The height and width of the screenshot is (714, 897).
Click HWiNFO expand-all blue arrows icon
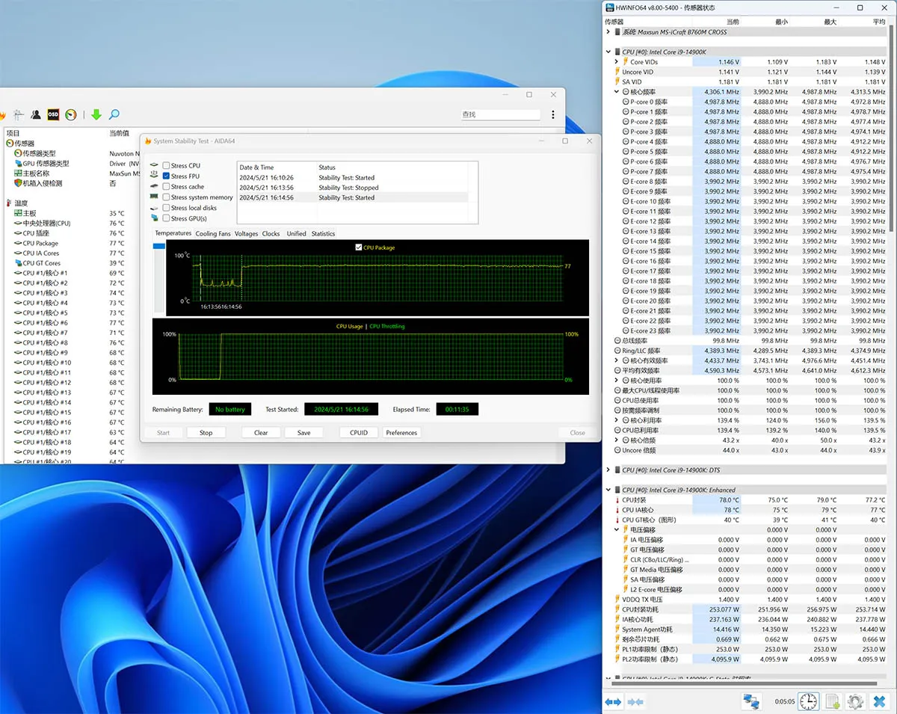[613, 702]
